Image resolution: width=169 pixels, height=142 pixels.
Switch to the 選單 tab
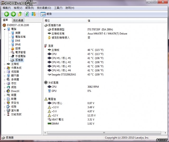(x=5, y=20)
